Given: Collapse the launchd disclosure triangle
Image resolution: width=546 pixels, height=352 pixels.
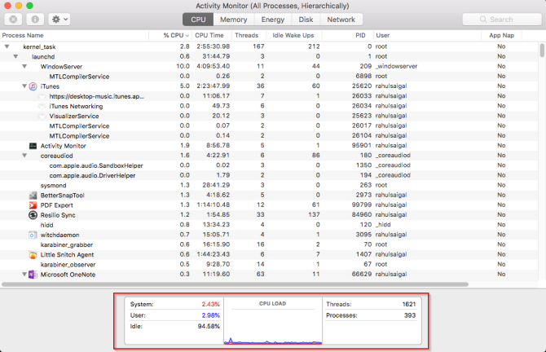Looking at the screenshot, I should [15, 56].
